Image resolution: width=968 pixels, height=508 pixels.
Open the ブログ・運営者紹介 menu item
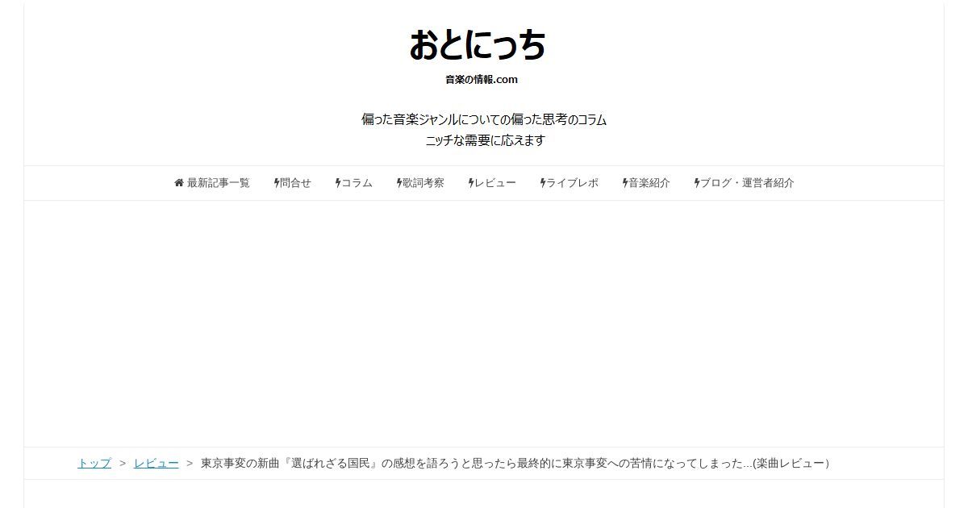(x=745, y=183)
